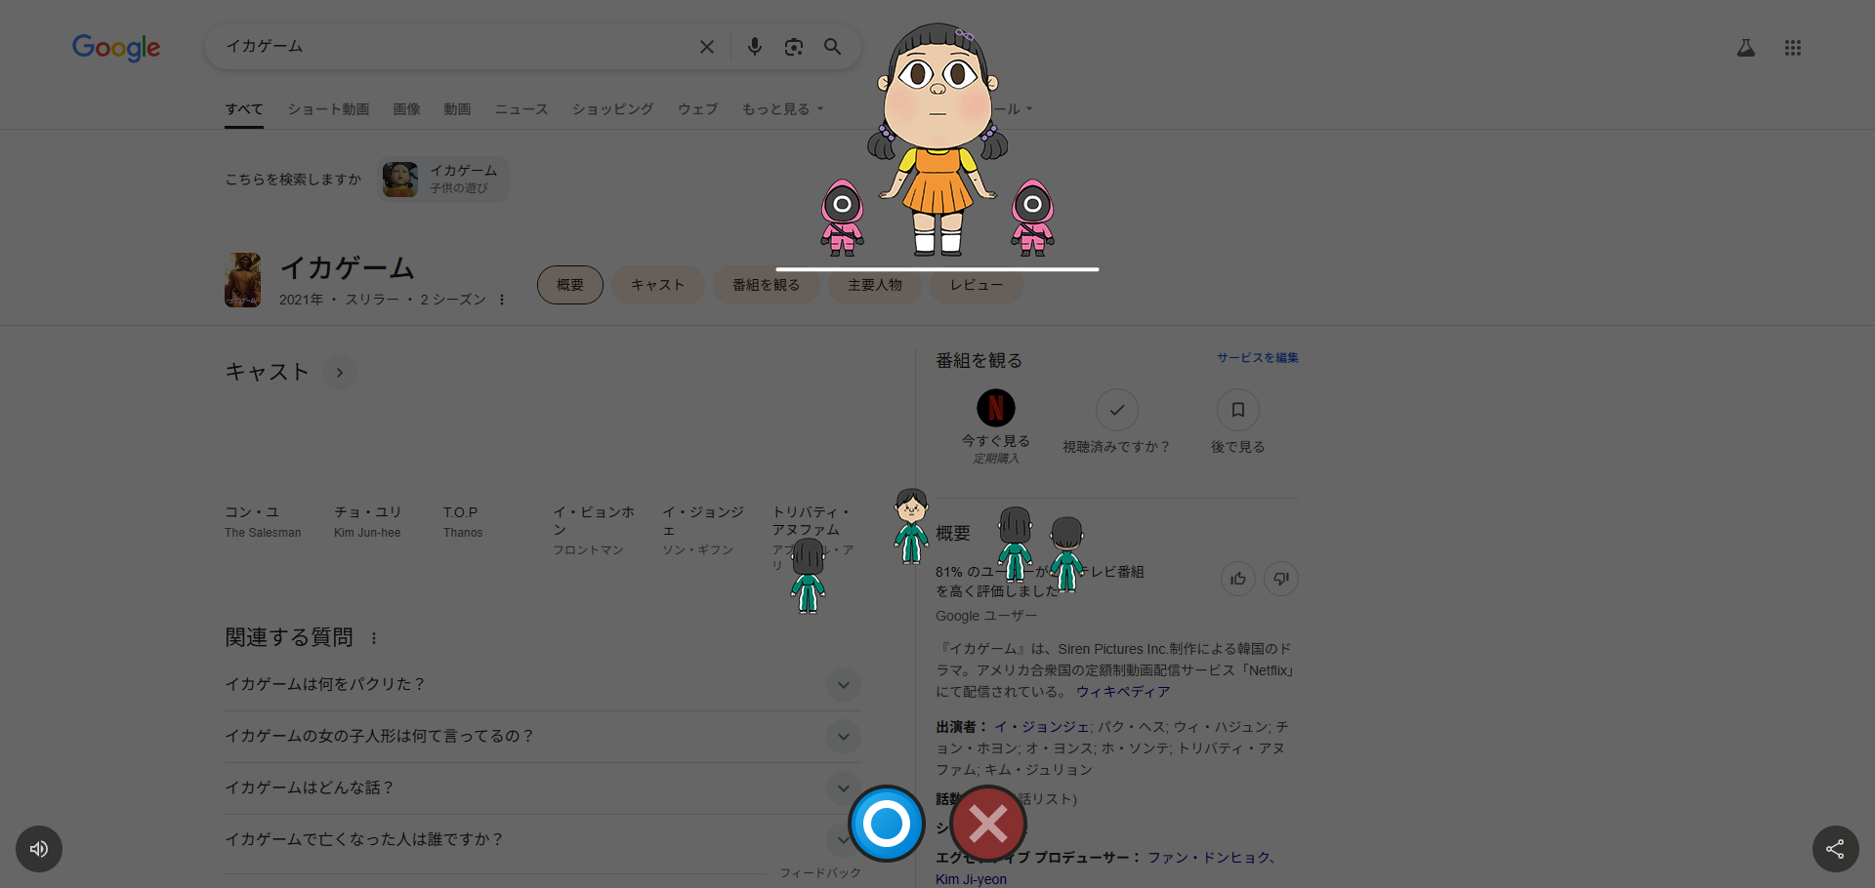Open image search camera icon

[794, 47]
